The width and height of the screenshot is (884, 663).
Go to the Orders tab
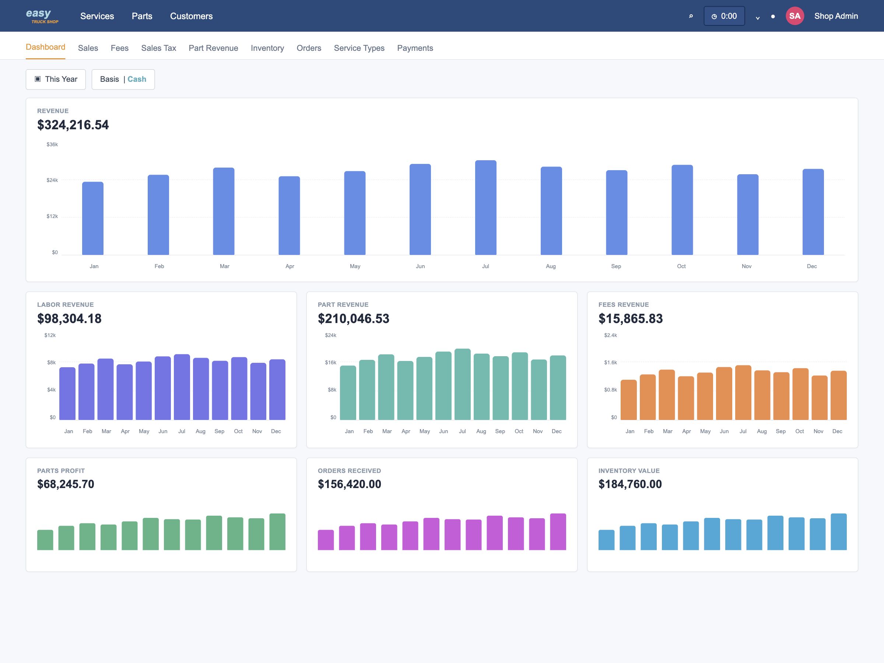[309, 48]
